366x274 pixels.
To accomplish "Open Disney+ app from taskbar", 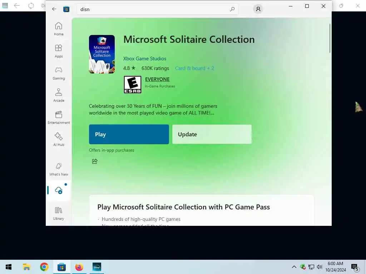I will coord(97,267).
